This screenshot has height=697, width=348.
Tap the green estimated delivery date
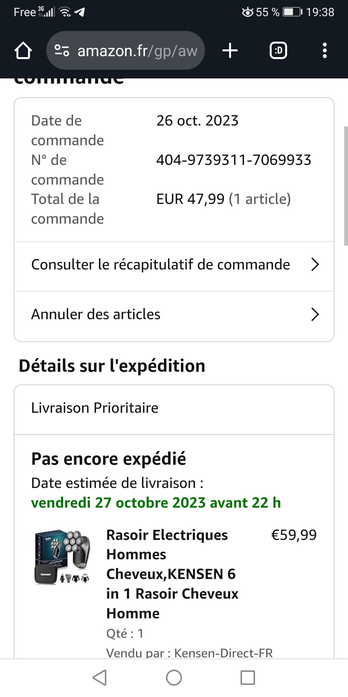tap(156, 503)
